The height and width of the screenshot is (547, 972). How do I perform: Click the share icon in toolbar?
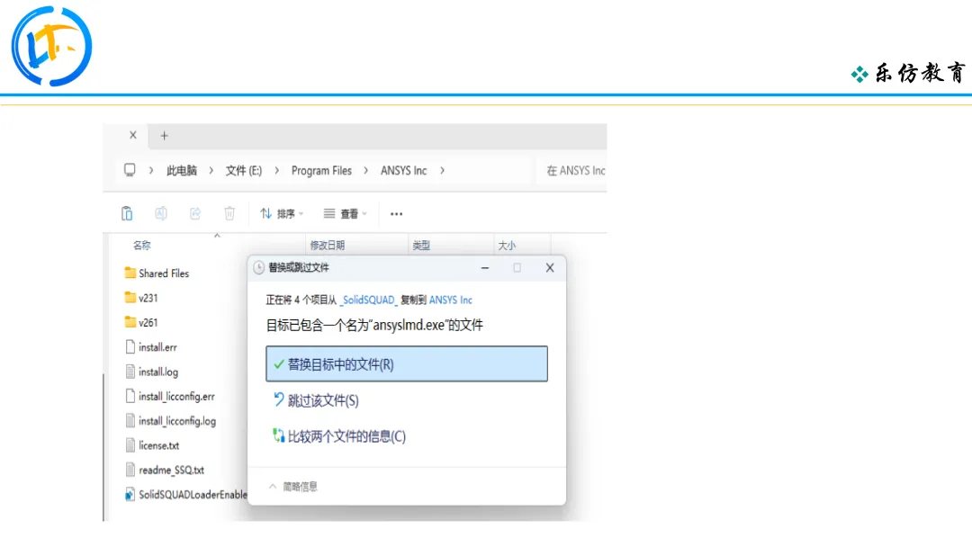pyautogui.click(x=195, y=214)
